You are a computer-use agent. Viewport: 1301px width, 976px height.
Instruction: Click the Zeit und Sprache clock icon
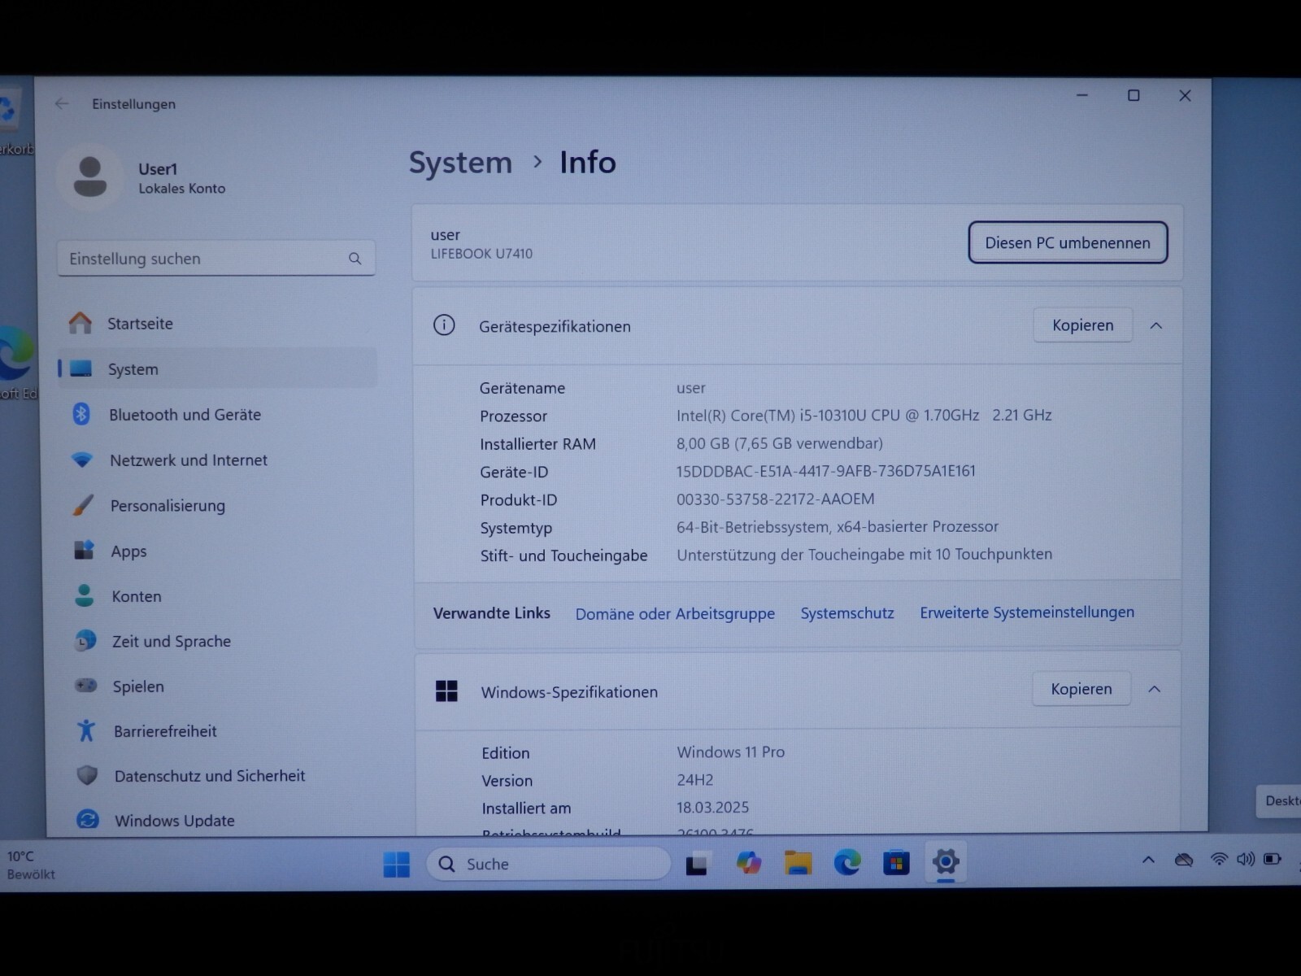(85, 641)
